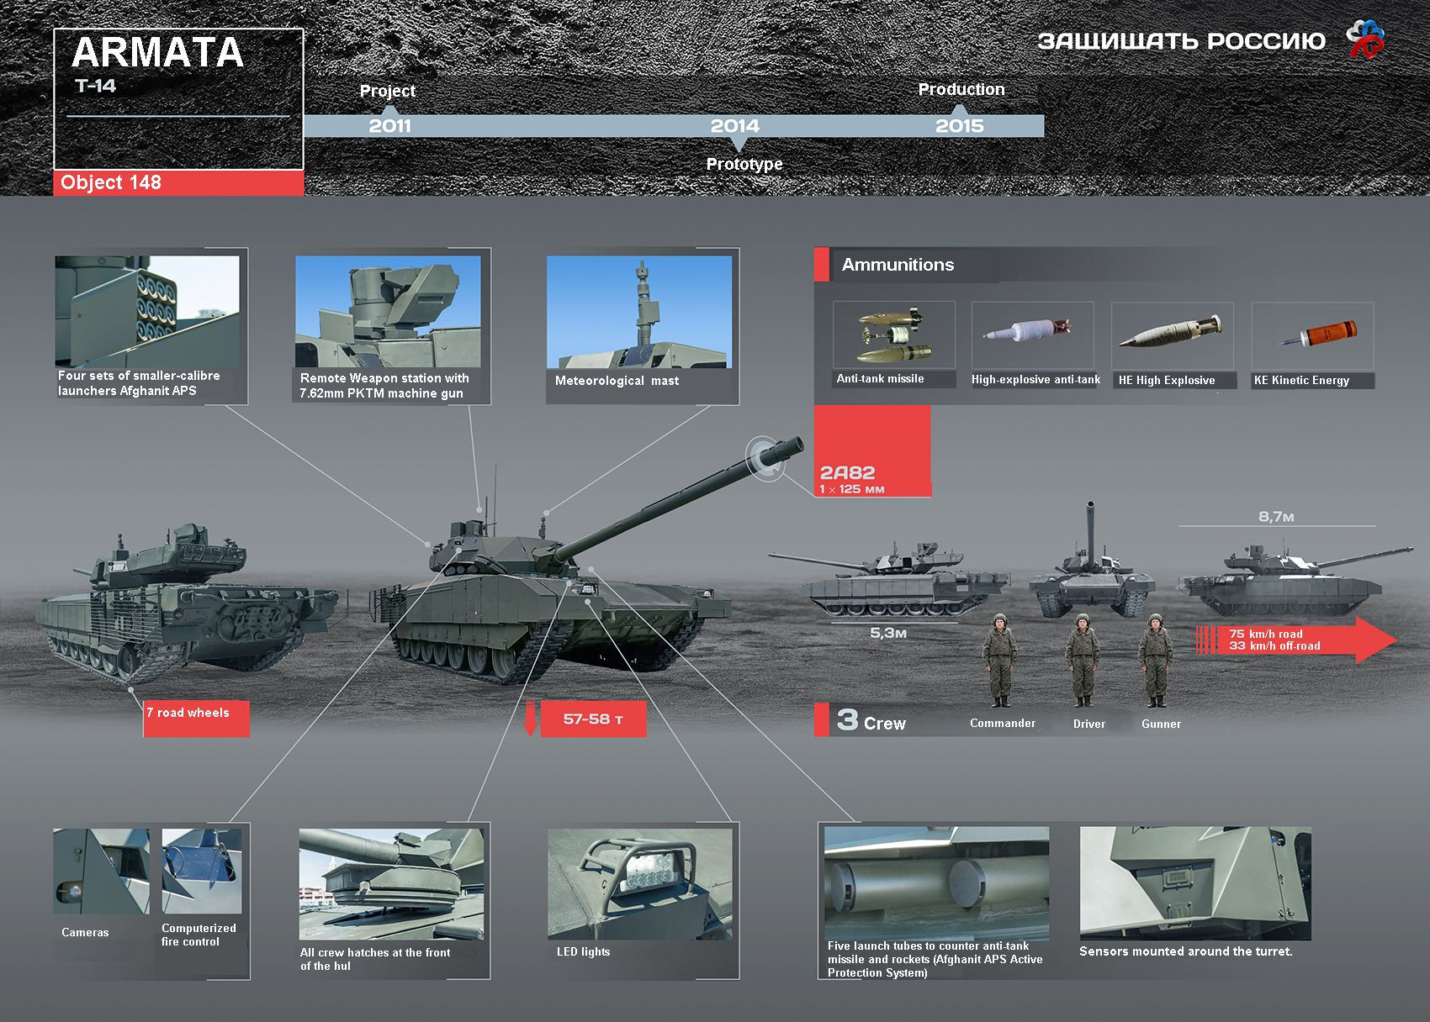Viewport: 1430px width, 1022px height.
Task: Click the 5,3м dimension text
Action: [x=888, y=633]
